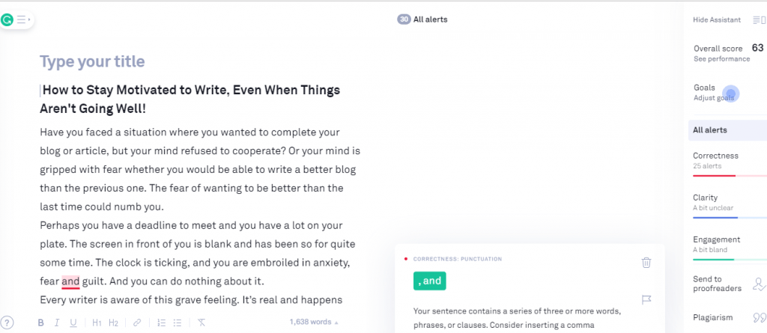Viewport: 767px width, 333px height.
Task: Apply Heading 2 style
Action: click(113, 323)
